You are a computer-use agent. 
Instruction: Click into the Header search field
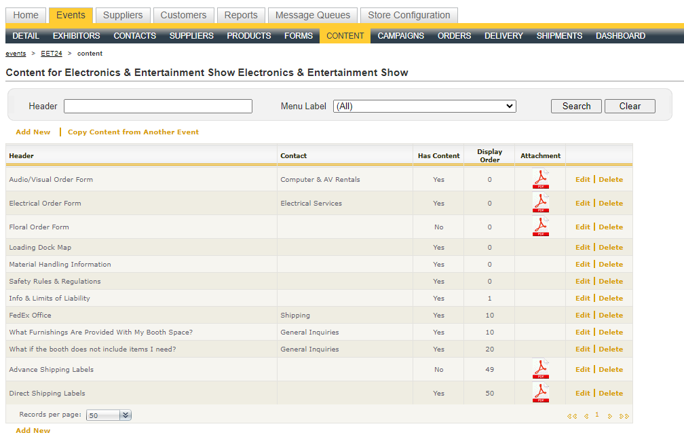click(158, 107)
